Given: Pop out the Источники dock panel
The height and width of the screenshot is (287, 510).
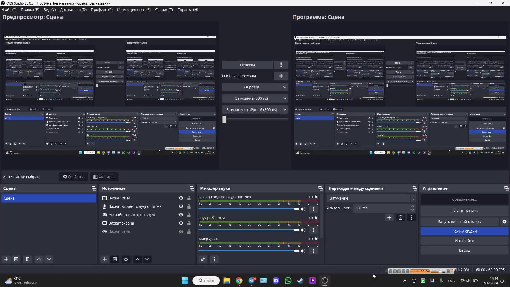Looking at the screenshot, I should point(192,188).
